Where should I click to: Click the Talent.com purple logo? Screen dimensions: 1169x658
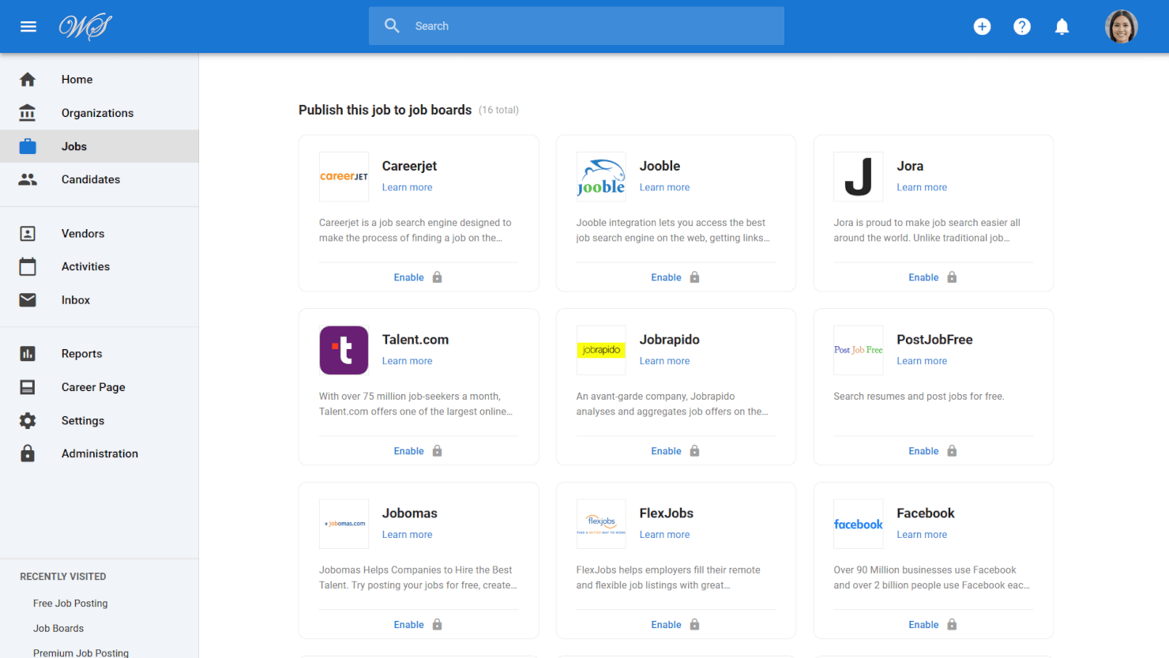click(344, 350)
